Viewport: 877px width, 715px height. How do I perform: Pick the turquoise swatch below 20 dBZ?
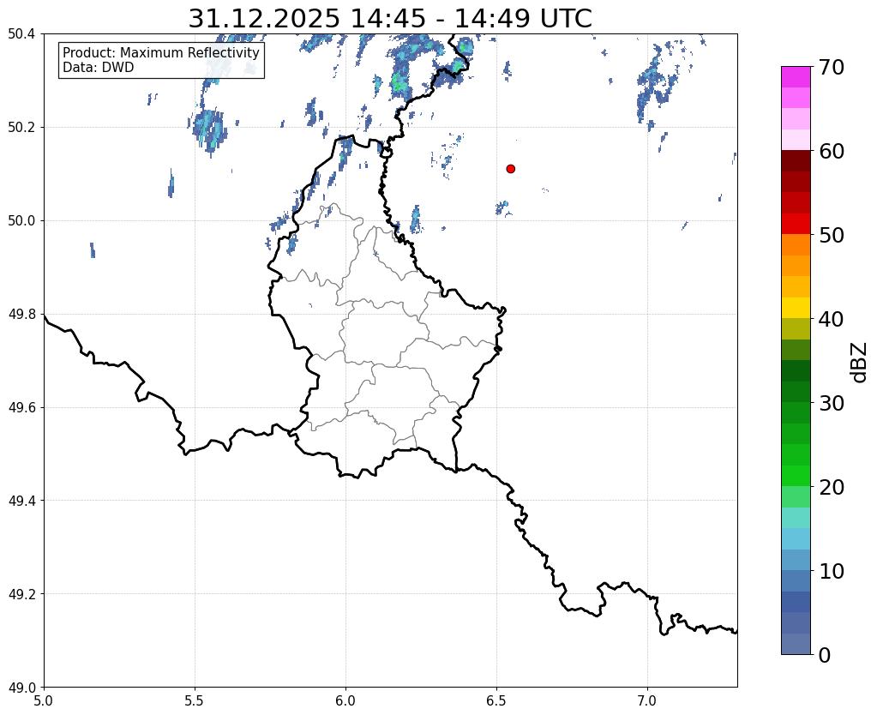pyautogui.click(x=796, y=518)
